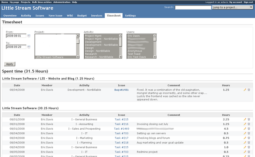Image resolution: width=255 pixels, height=157 pixels.
Task: Open the Help link
Action: pos(75,2)
